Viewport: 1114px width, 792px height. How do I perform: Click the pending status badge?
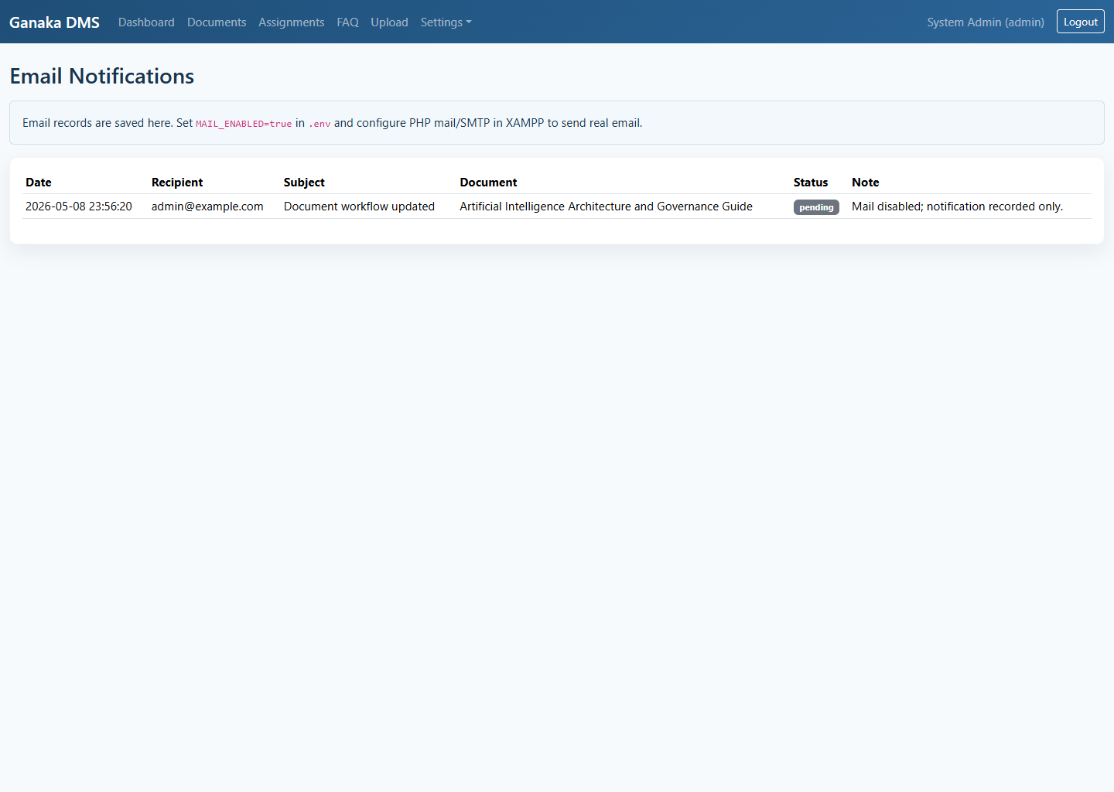(816, 207)
